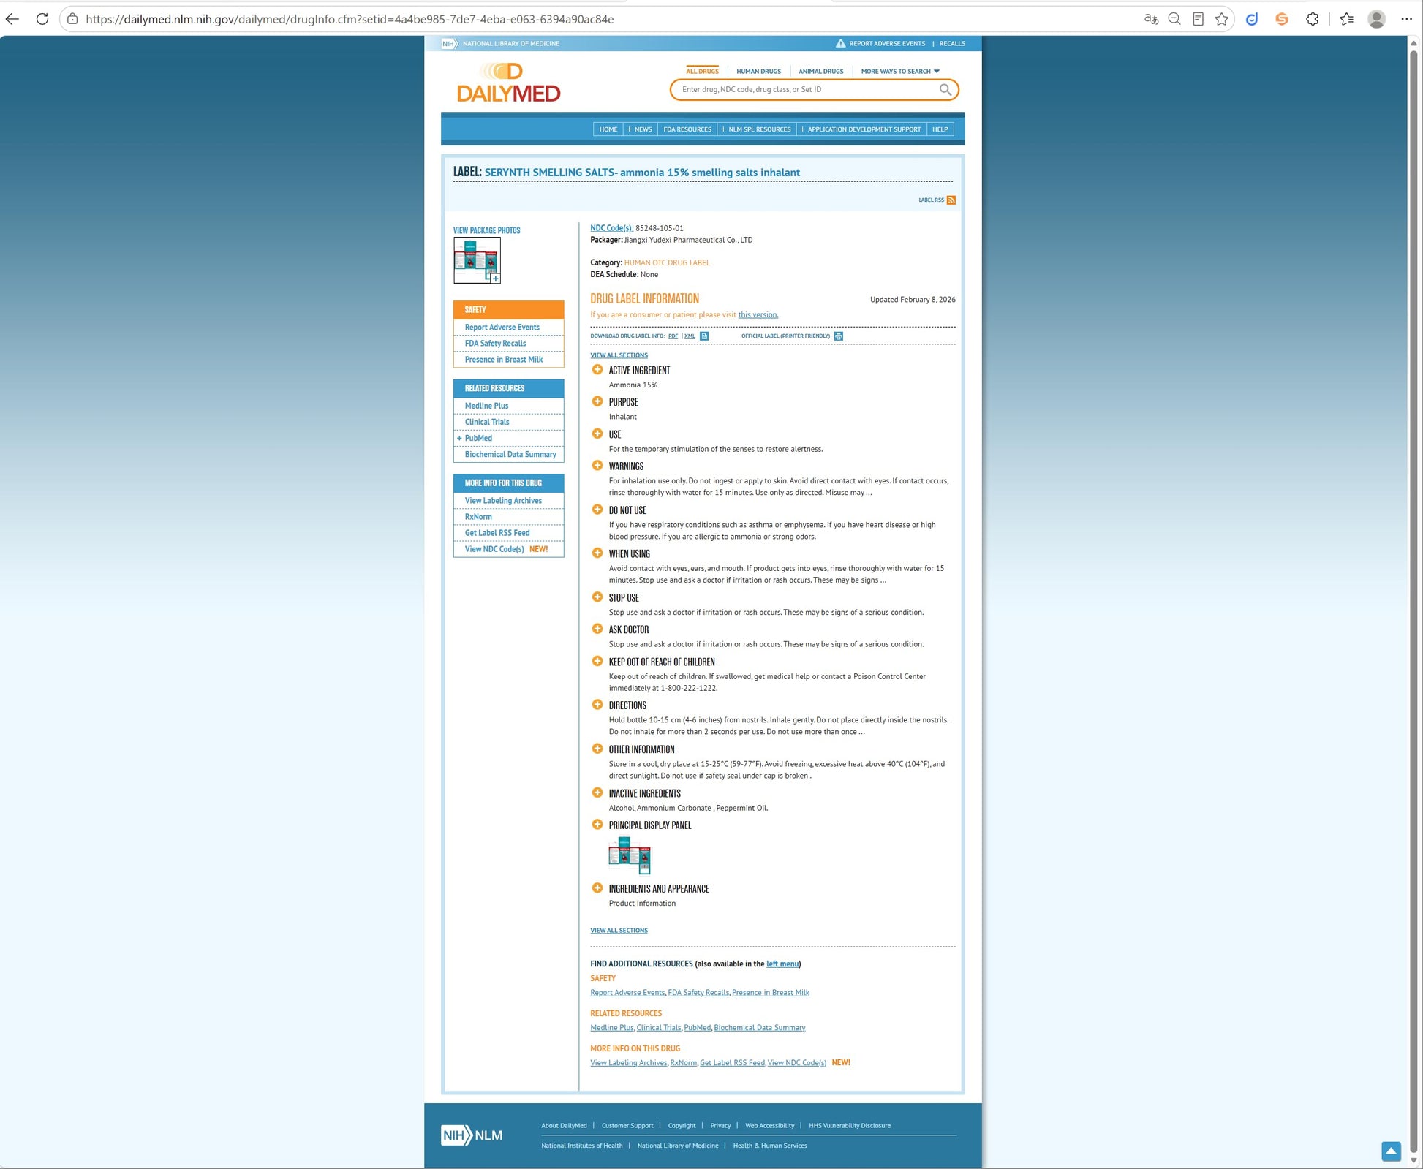Open the browser settings and more menu

(1406, 19)
